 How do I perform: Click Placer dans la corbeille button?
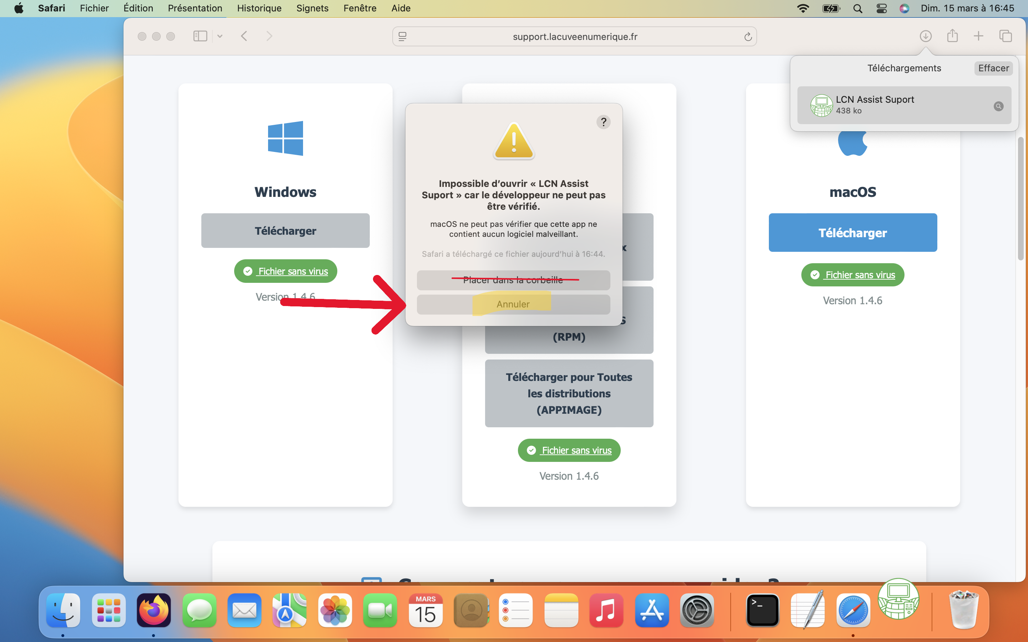click(513, 280)
